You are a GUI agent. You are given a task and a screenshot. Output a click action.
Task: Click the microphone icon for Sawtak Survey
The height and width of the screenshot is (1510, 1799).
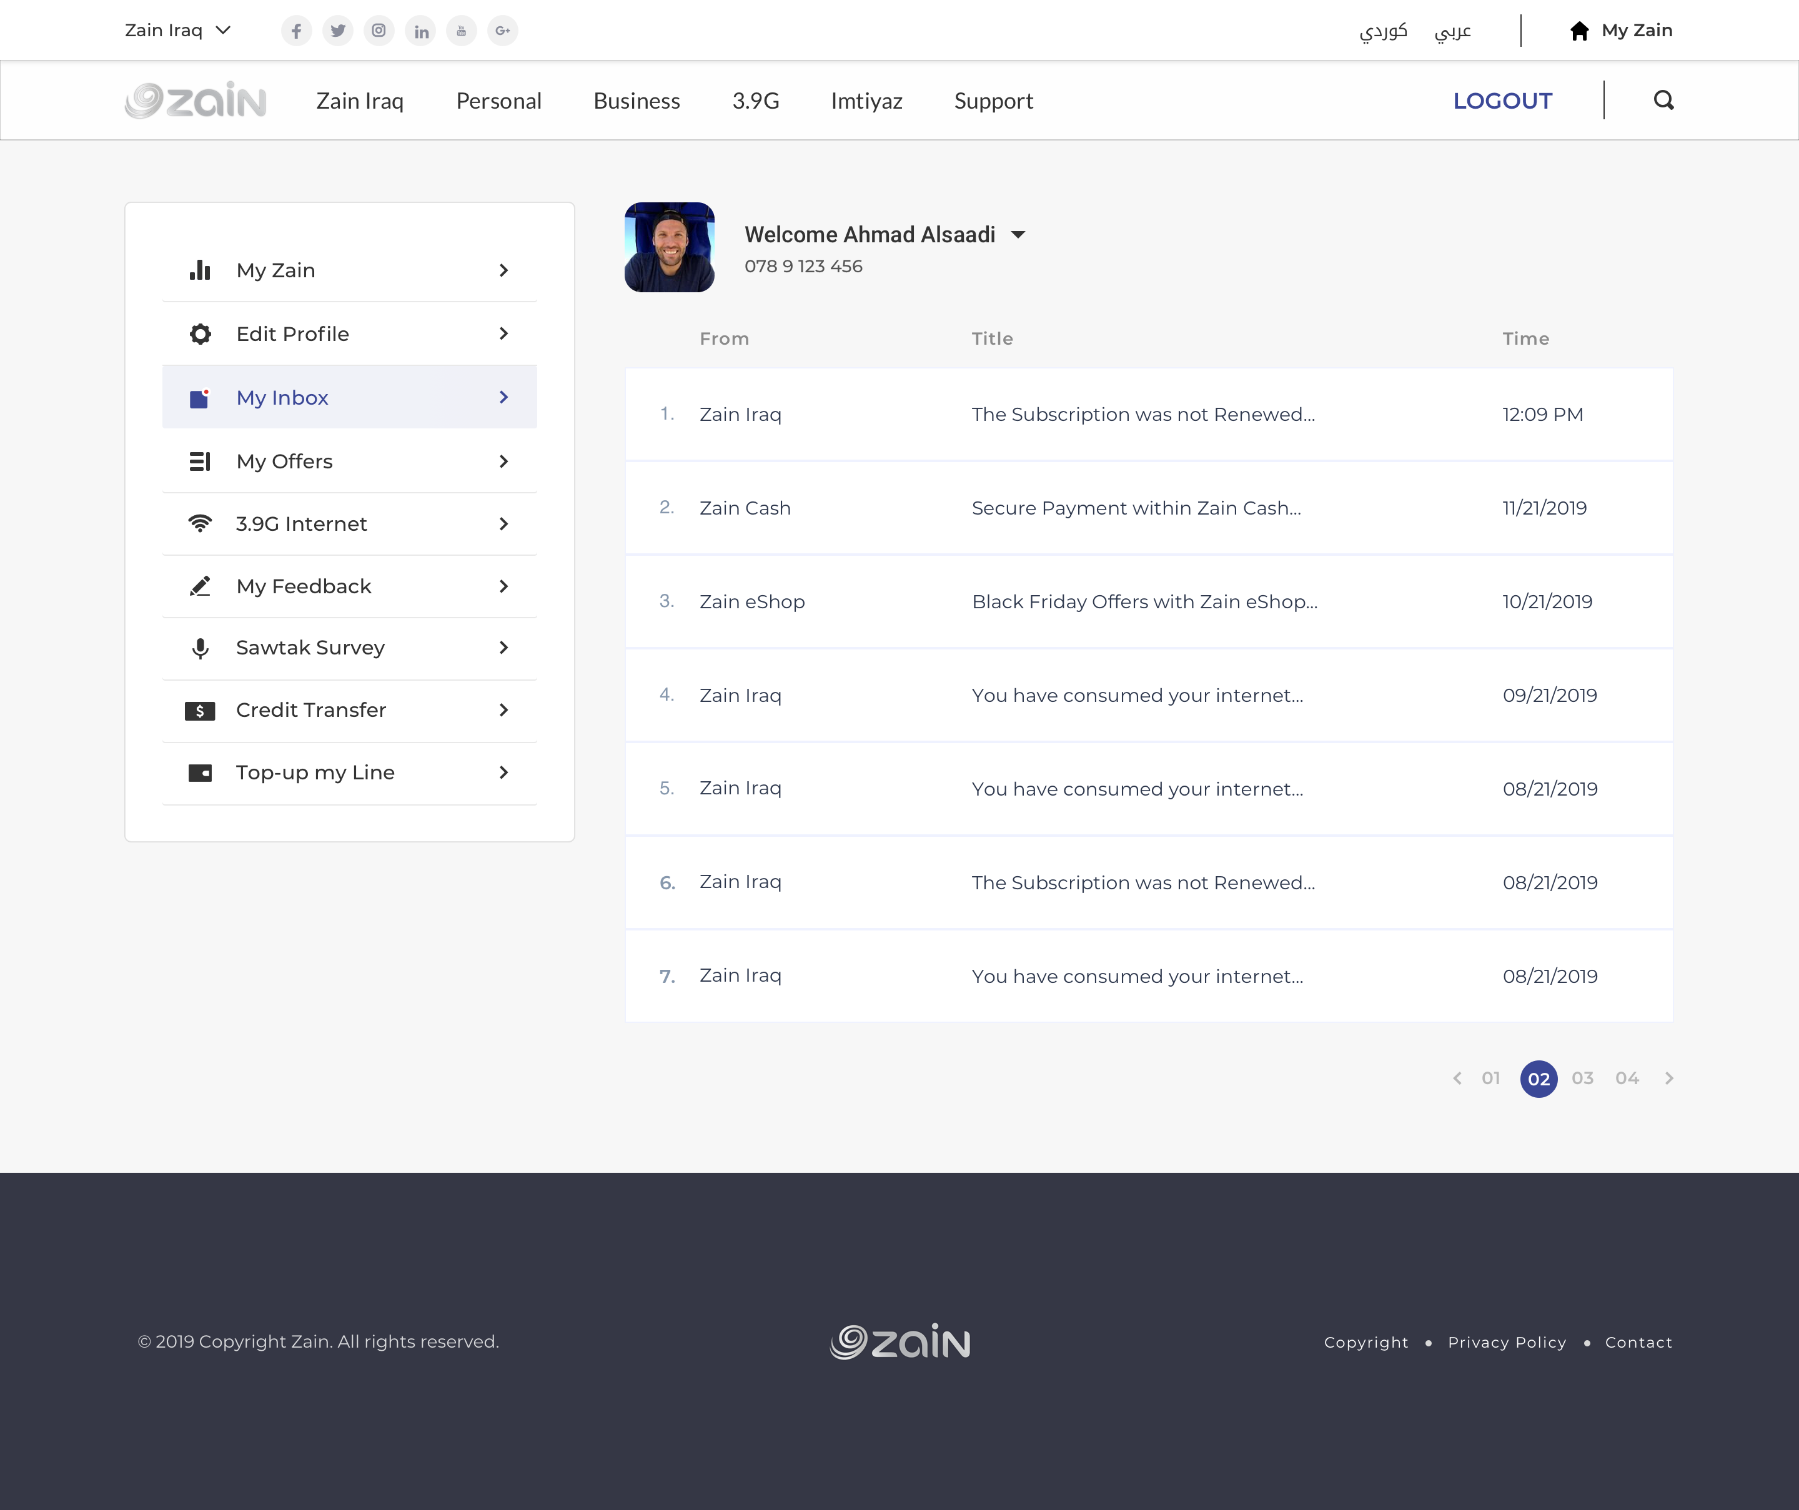coord(200,648)
